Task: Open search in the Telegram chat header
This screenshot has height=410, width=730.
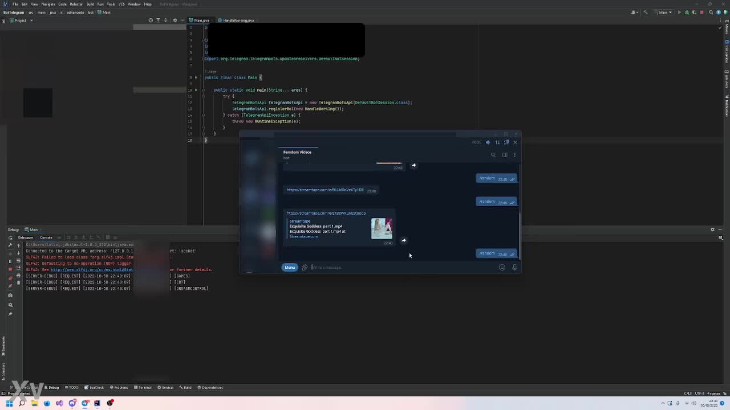Action: click(493, 155)
